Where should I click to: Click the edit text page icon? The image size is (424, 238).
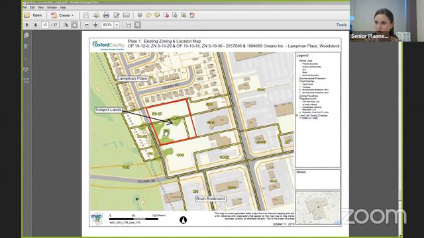(117, 15)
